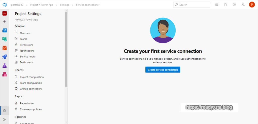This screenshot has height=124, width=258.
Task: Go to portal2020 breadcrumb link
Action: tap(17, 5)
